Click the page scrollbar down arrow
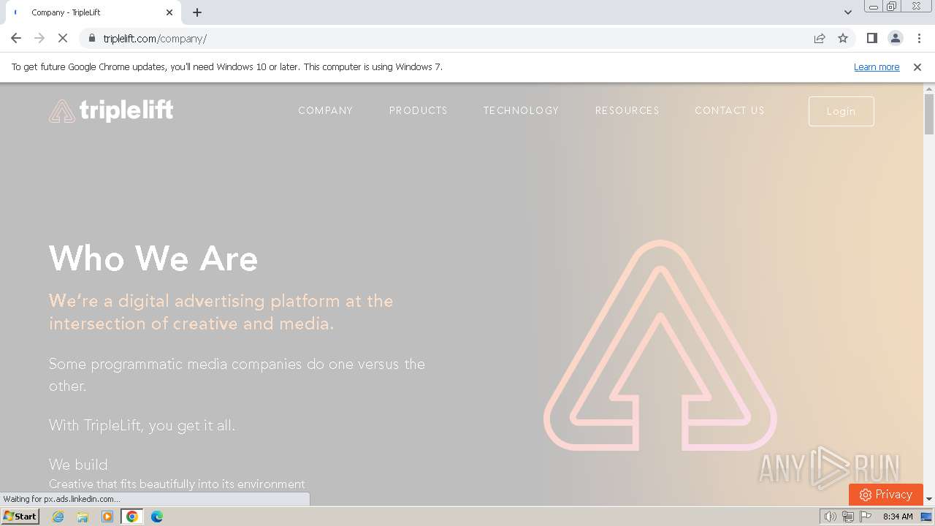Image resolution: width=935 pixels, height=526 pixels. coord(929,499)
